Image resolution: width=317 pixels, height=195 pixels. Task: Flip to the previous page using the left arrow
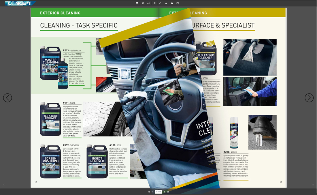7,98
